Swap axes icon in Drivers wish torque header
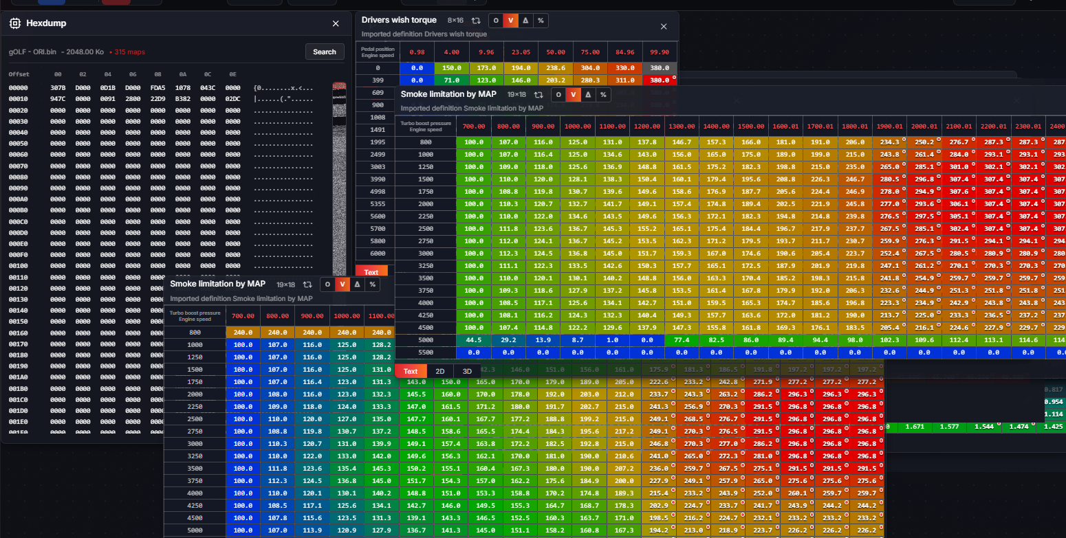The width and height of the screenshot is (1066, 538). click(476, 21)
